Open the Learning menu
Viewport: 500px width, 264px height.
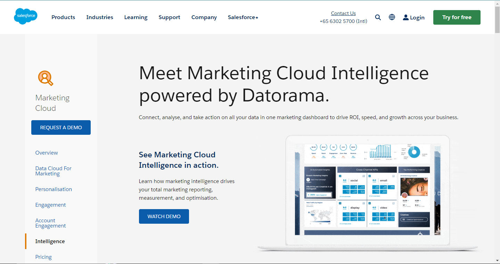[136, 17]
